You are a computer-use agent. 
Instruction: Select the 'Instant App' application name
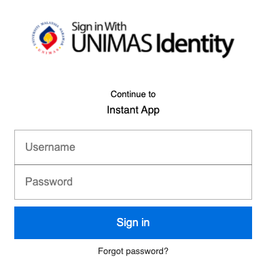[x=133, y=110]
